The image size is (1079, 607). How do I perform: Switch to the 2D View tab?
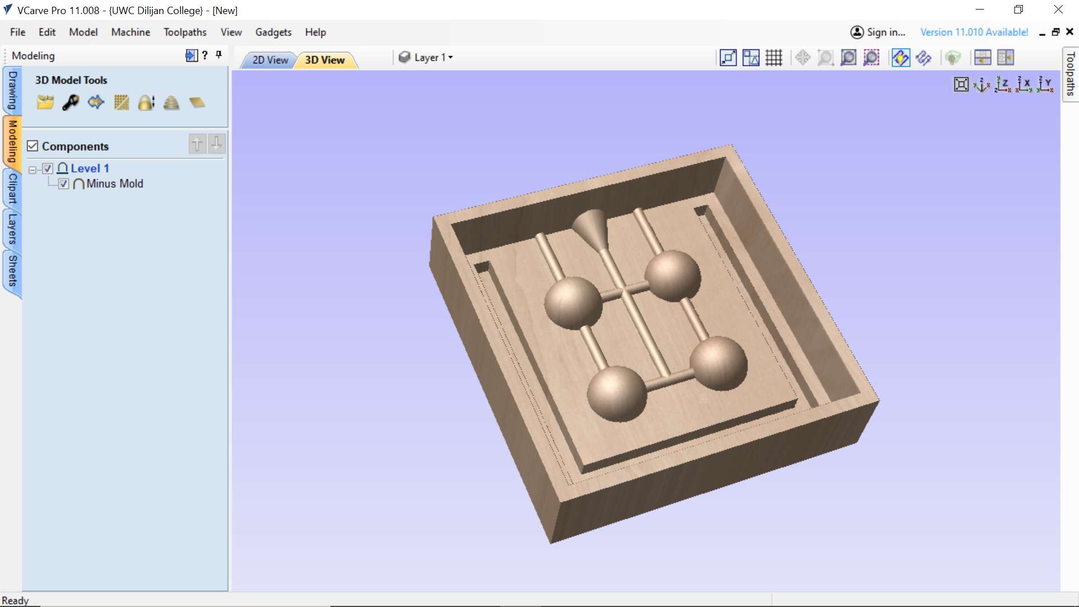click(x=270, y=60)
